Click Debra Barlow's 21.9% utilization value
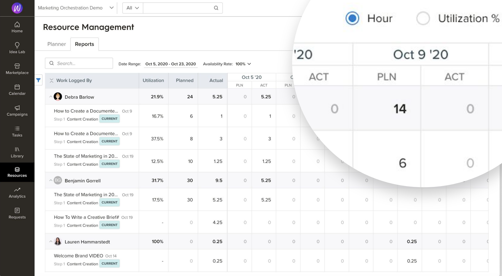 click(x=157, y=97)
